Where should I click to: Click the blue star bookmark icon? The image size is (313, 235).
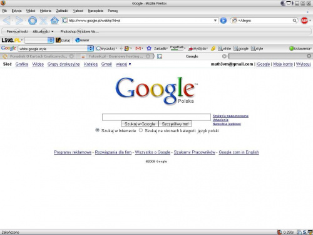[x=149, y=48]
